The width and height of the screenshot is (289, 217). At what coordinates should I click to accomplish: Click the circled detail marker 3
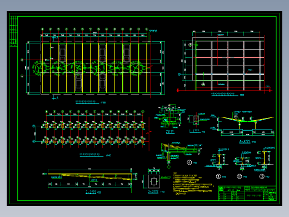(262, 176)
